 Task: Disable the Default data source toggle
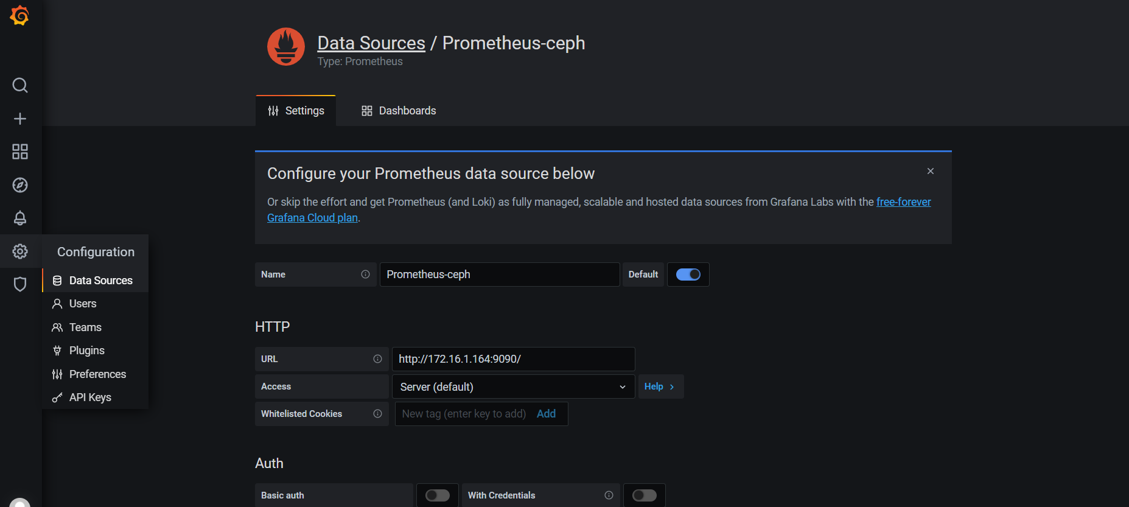[688, 274]
